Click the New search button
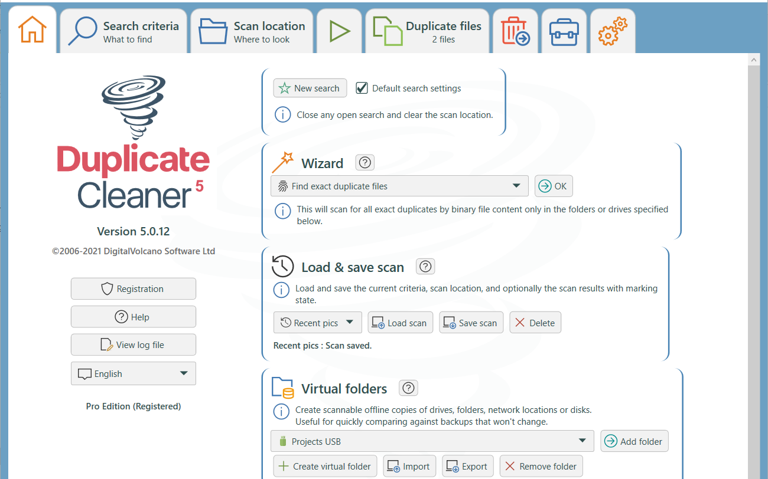The width and height of the screenshot is (768, 479). [x=310, y=88]
